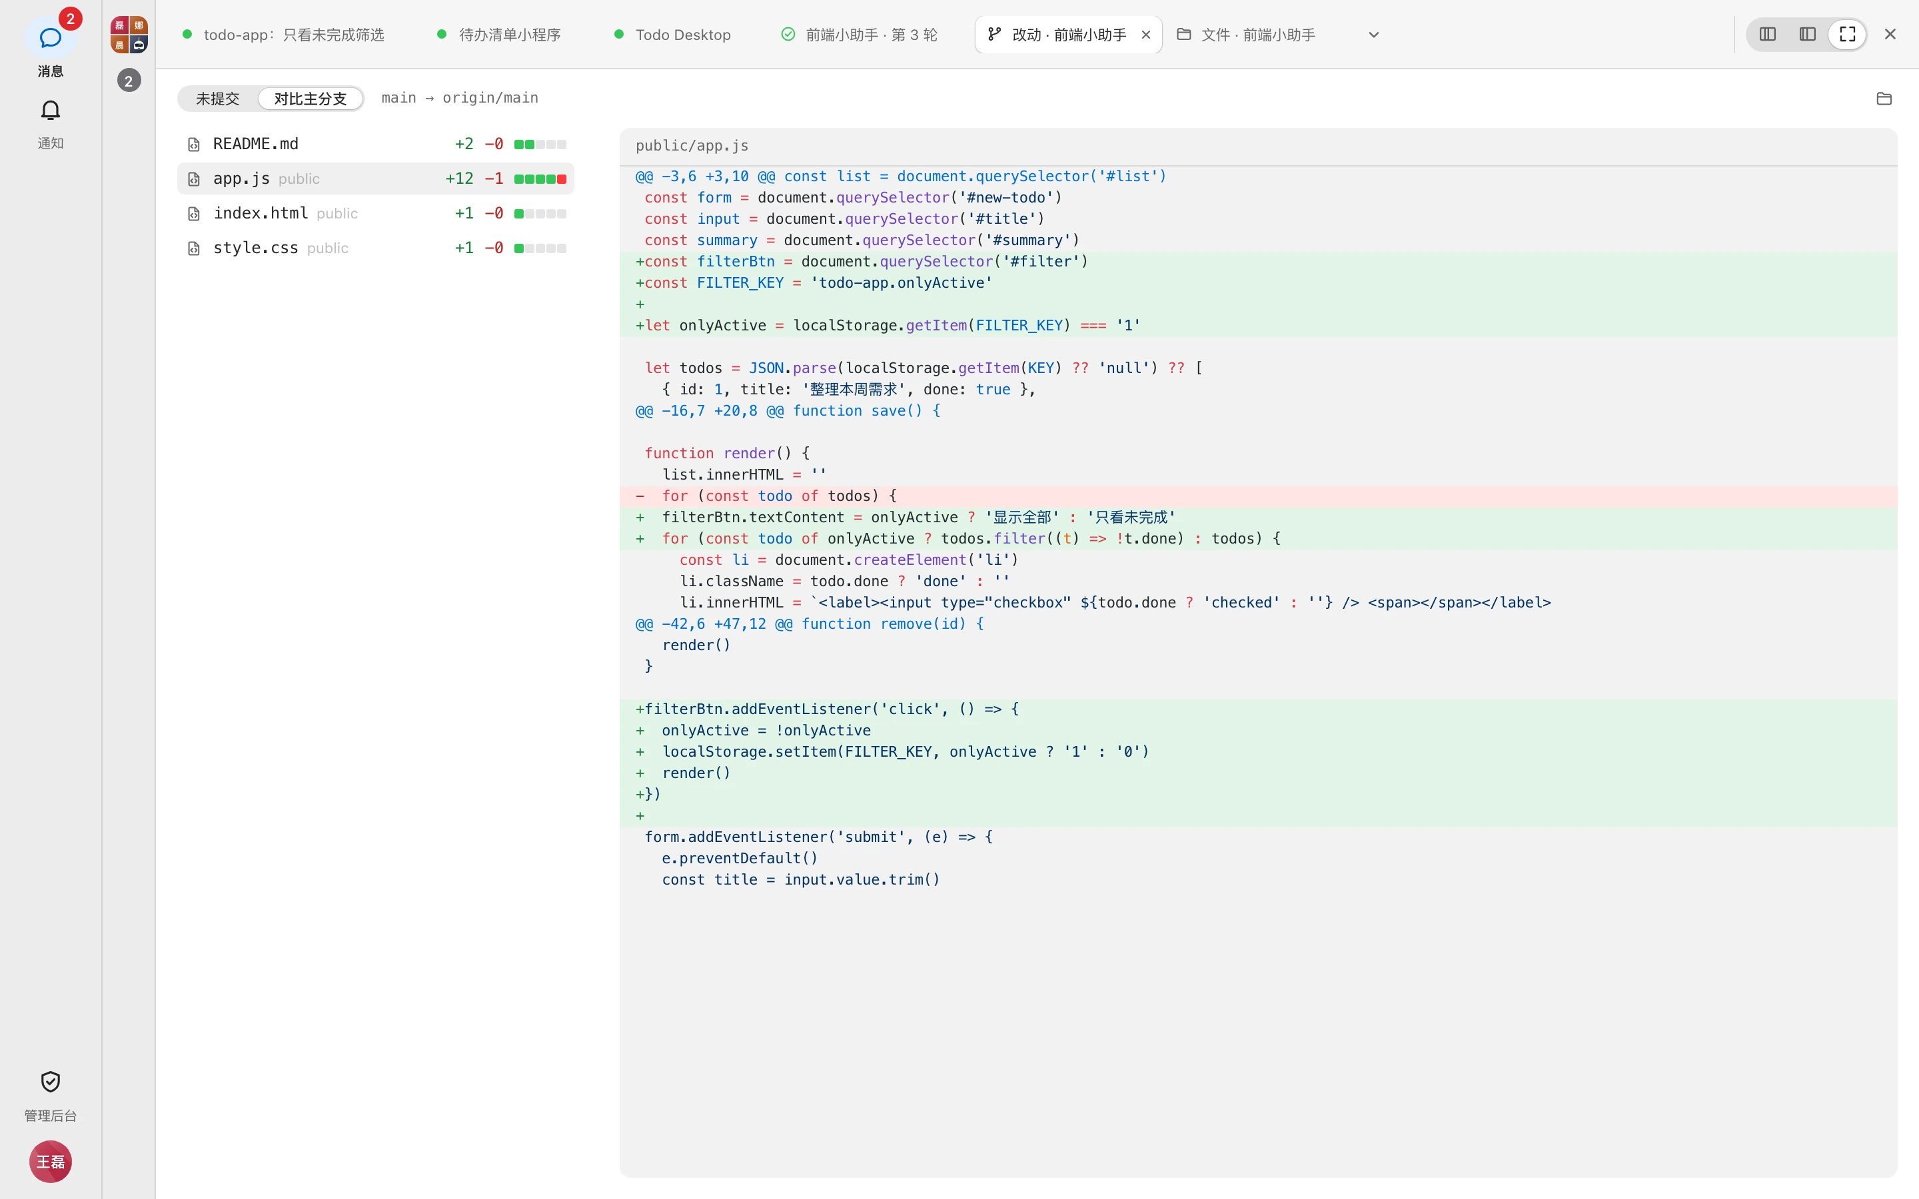Click the app.js file icon
Viewport: 1919px width, 1199px height.
click(193, 179)
